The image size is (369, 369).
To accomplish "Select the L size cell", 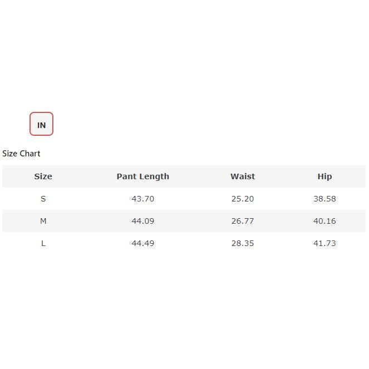I will pos(43,243).
